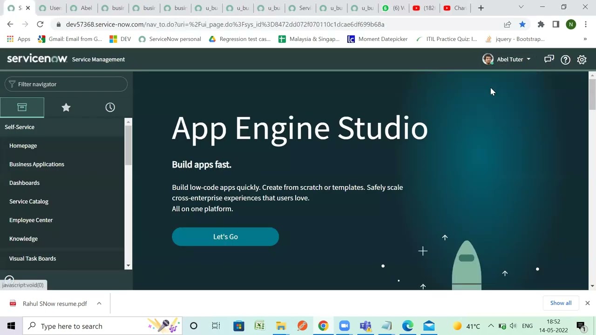Viewport: 596px width, 335px height.
Task: Open the All Applications navigator tab
Action: (22, 107)
